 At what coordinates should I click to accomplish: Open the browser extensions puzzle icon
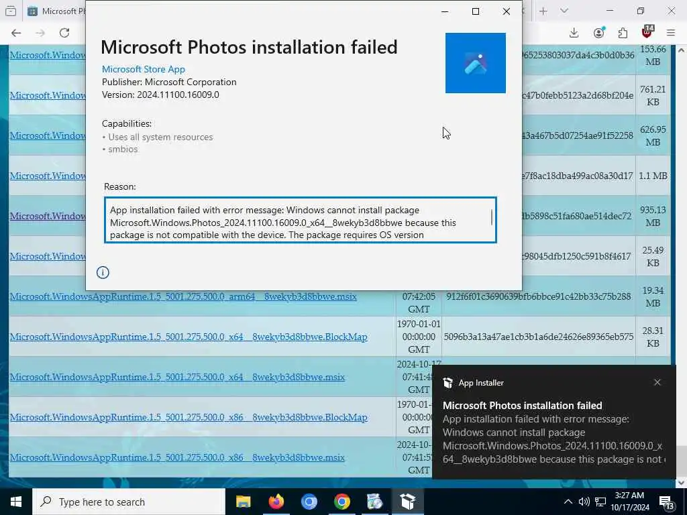pos(623,33)
